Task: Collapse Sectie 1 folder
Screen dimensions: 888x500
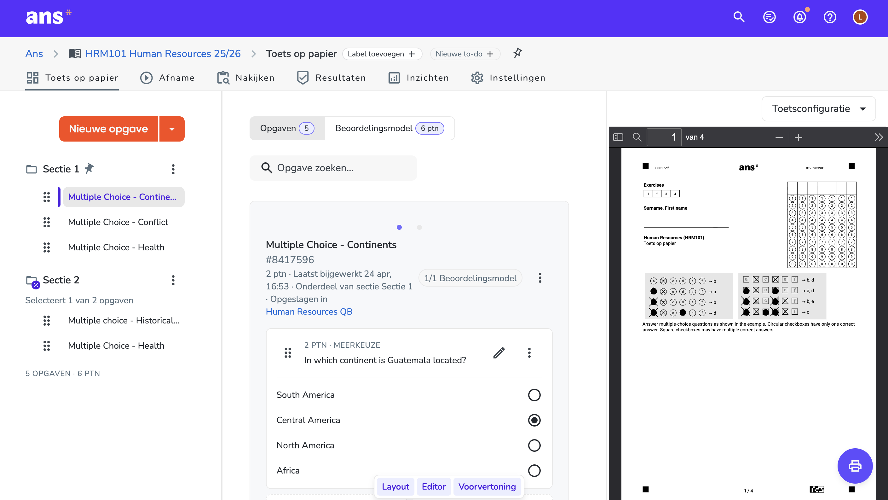Action: pos(32,169)
